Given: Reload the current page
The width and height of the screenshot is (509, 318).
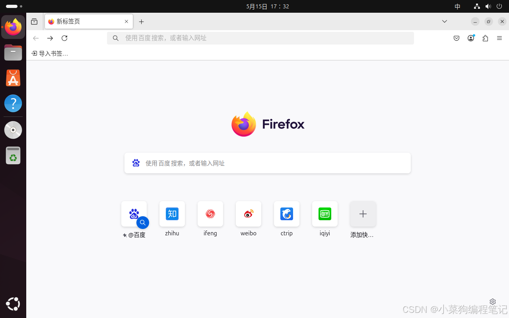Looking at the screenshot, I should [64, 38].
